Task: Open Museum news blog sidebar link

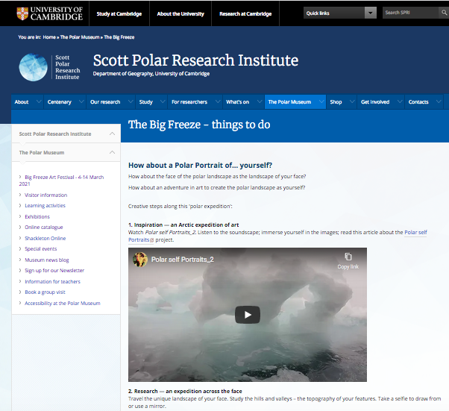Action: (x=47, y=260)
